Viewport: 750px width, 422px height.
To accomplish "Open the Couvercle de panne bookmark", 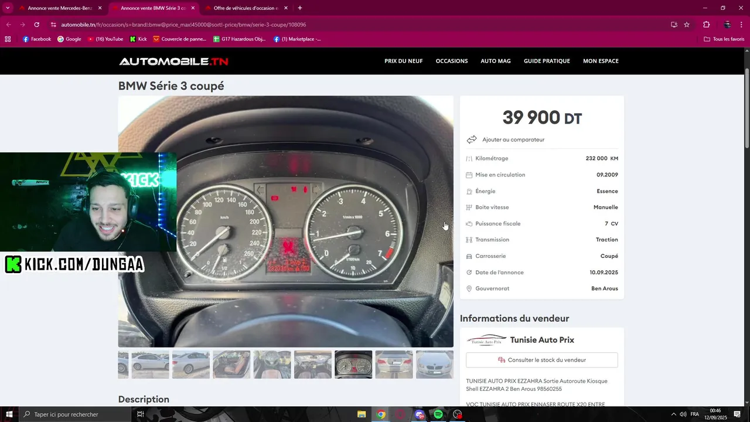I will 180,39.
